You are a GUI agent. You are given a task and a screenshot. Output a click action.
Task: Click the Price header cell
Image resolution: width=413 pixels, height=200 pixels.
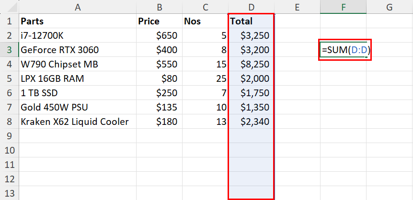coord(159,21)
